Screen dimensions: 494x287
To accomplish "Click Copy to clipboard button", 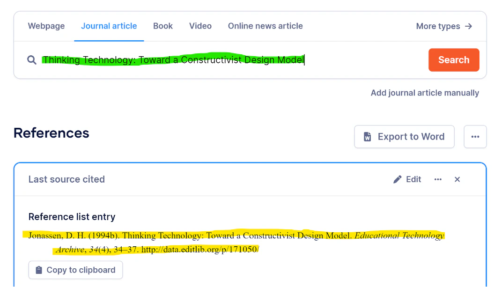I will point(75,270).
